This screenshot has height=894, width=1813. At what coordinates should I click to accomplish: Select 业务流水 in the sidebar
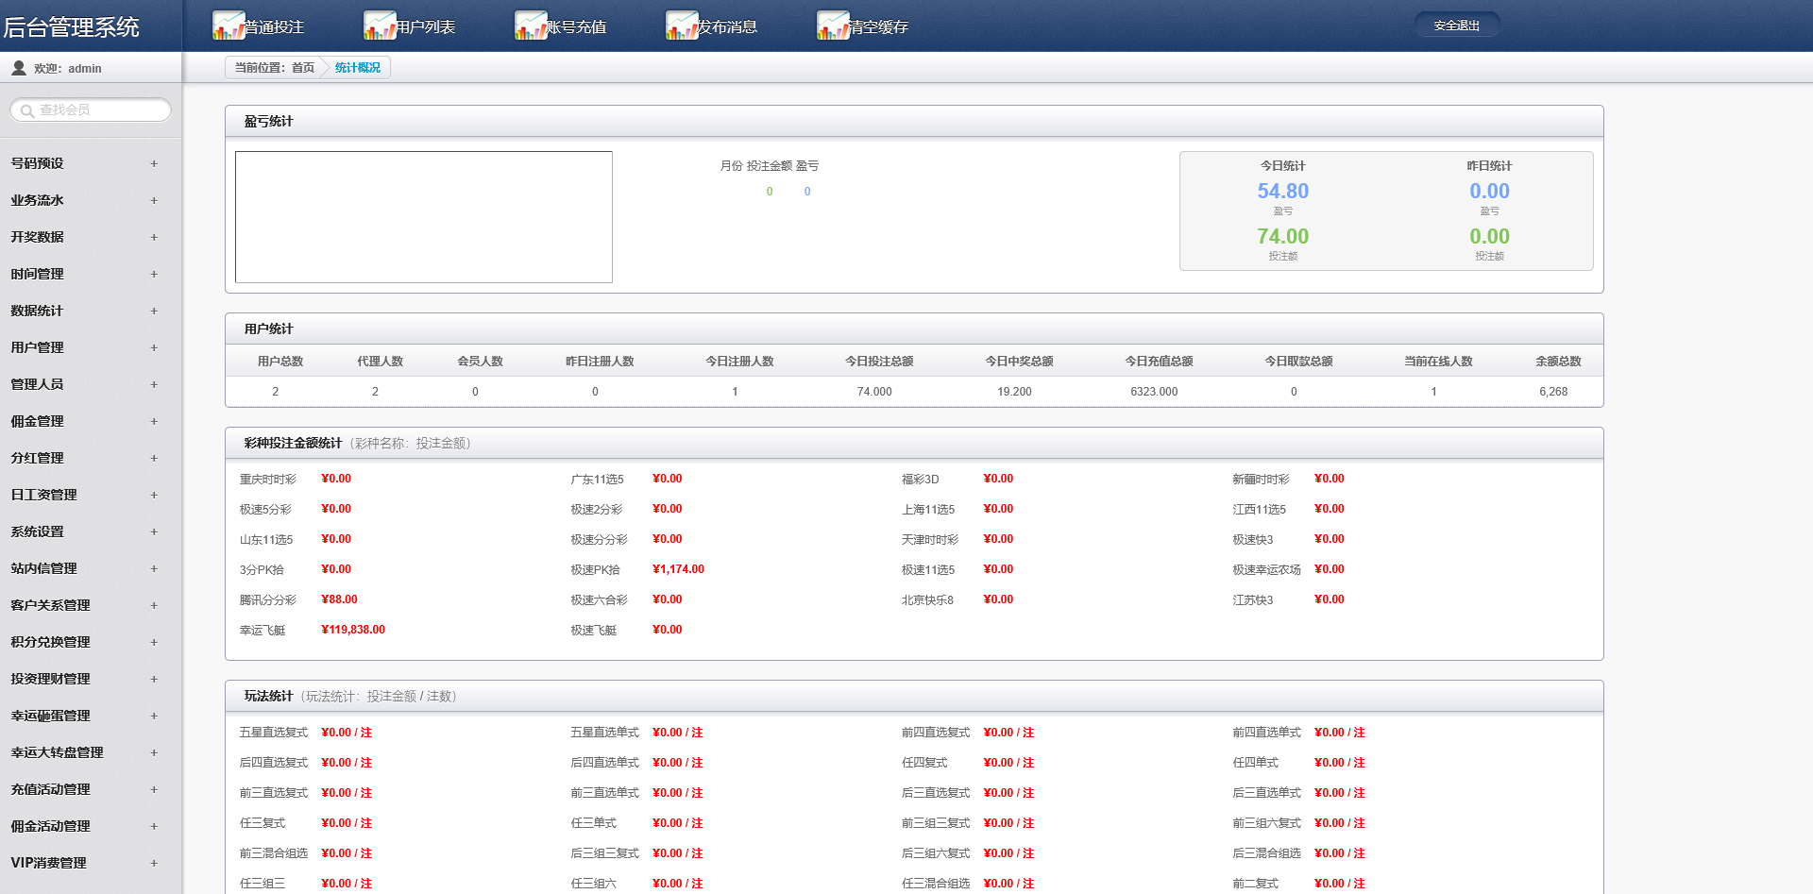pos(38,200)
